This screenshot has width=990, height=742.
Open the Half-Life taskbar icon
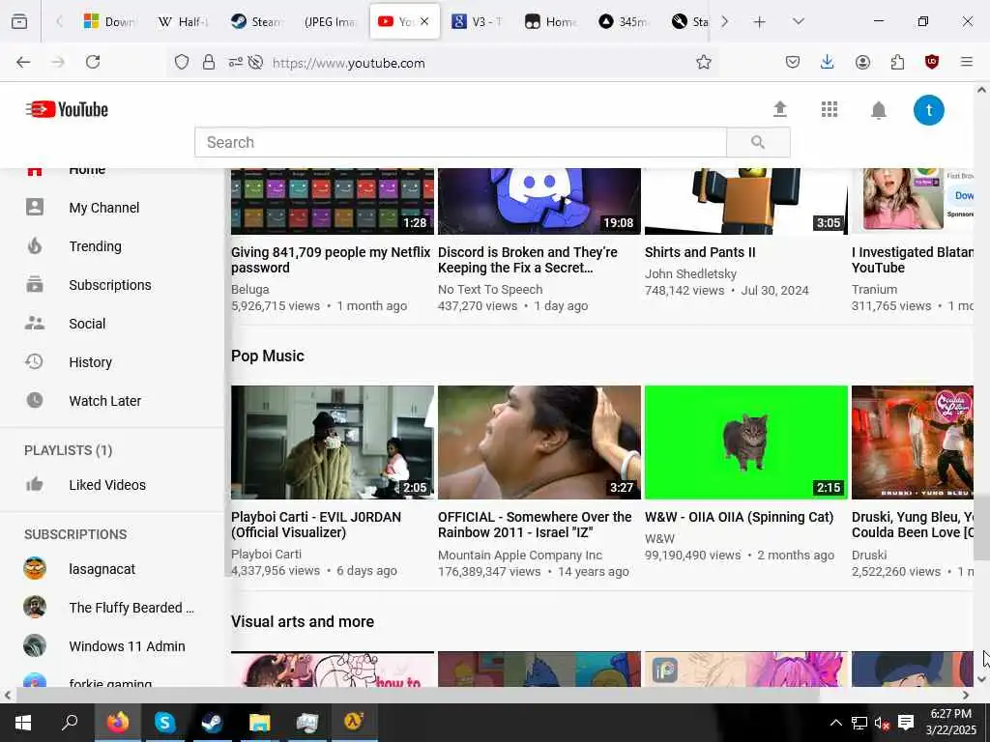354,723
